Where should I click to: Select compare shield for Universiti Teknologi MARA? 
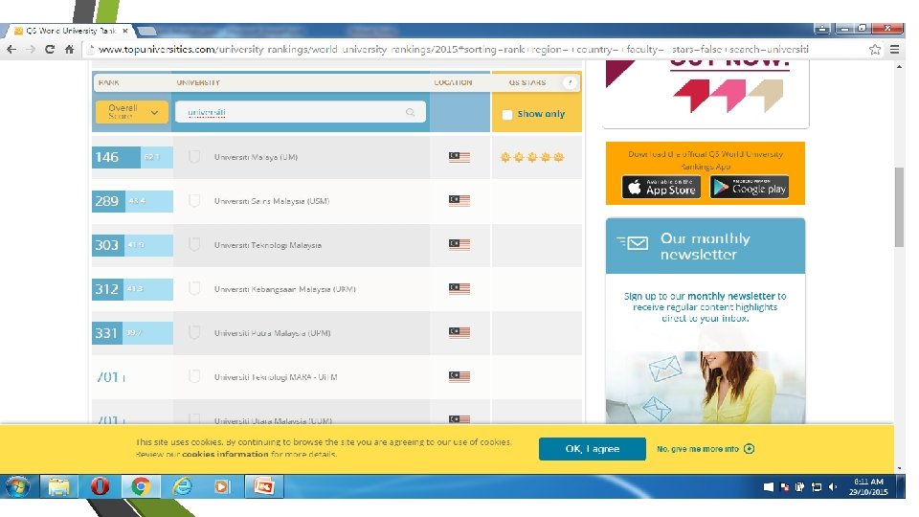click(x=194, y=376)
